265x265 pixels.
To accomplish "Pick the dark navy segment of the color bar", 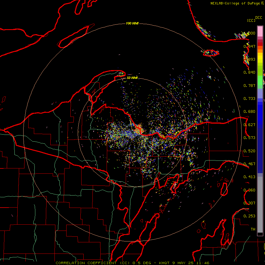I will click(x=260, y=150).
